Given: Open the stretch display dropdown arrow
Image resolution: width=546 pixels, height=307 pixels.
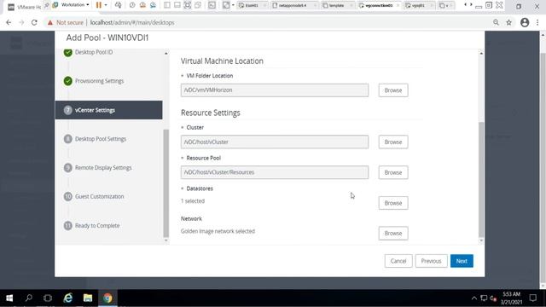Looking at the screenshot, I should coord(233,5).
